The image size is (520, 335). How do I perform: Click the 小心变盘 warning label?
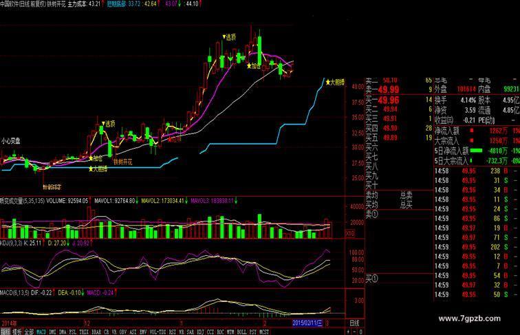click(10, 140)
